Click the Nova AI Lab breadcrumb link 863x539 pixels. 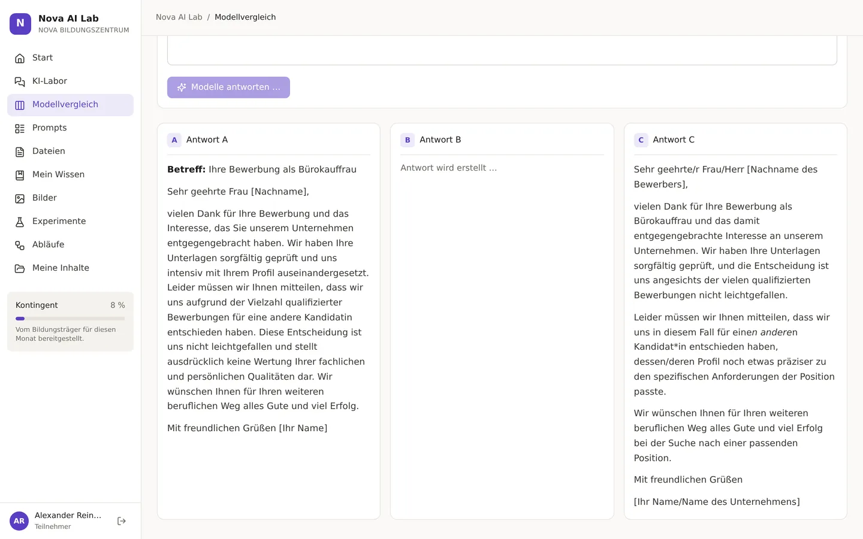pyautogui.click(x=179, y=17)
